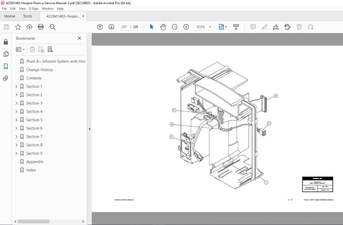Click the upload to cloud icon
This screenshot has height=225, width=343.
pos(30,27)
